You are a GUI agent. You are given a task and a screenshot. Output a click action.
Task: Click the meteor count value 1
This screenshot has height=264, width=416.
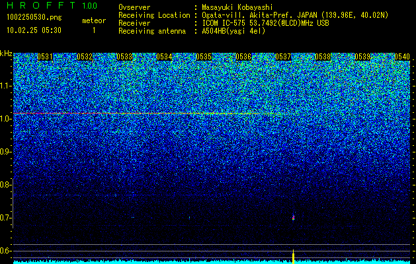click(94, 30)
